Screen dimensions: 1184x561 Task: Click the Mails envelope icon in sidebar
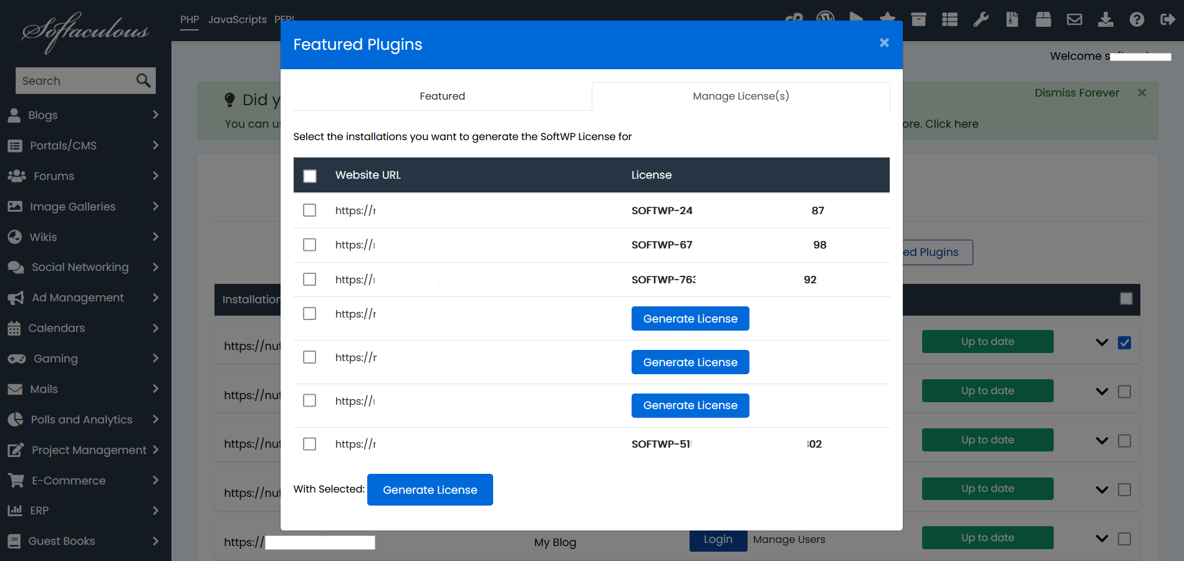(x=15, y=389)
